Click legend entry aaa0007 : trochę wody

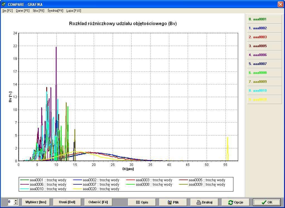pos(96,185)
